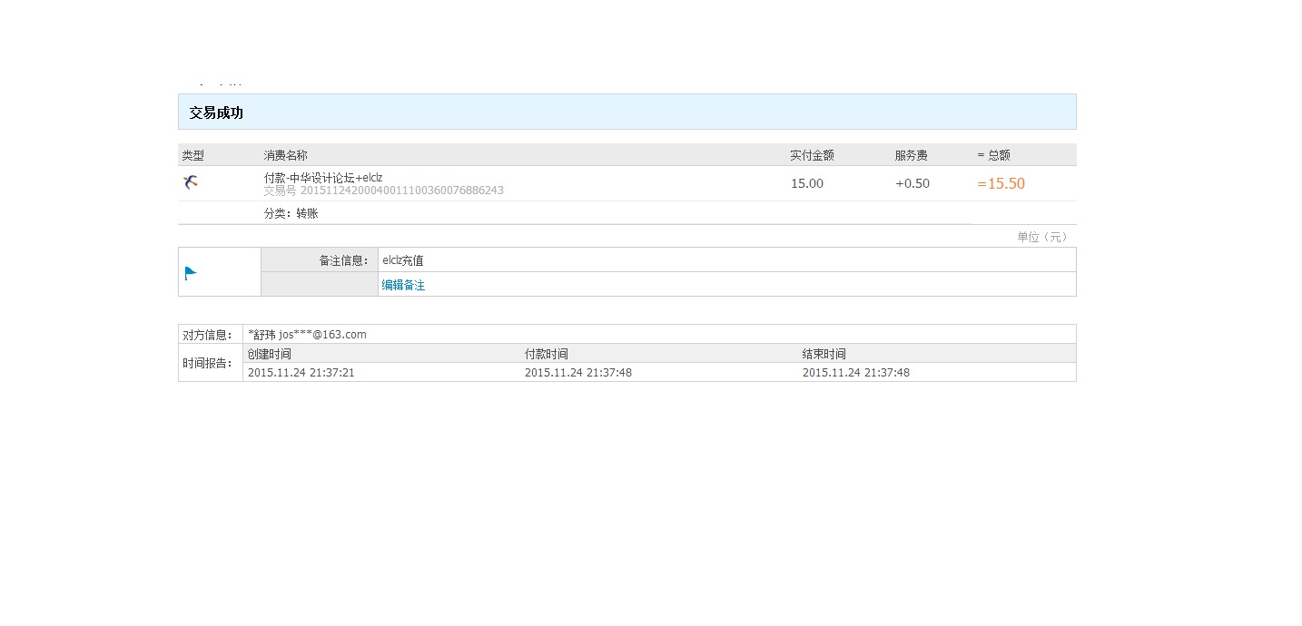Click the = 总额 column header
This screenshot has height=626, width=1302.
(994, 155)
